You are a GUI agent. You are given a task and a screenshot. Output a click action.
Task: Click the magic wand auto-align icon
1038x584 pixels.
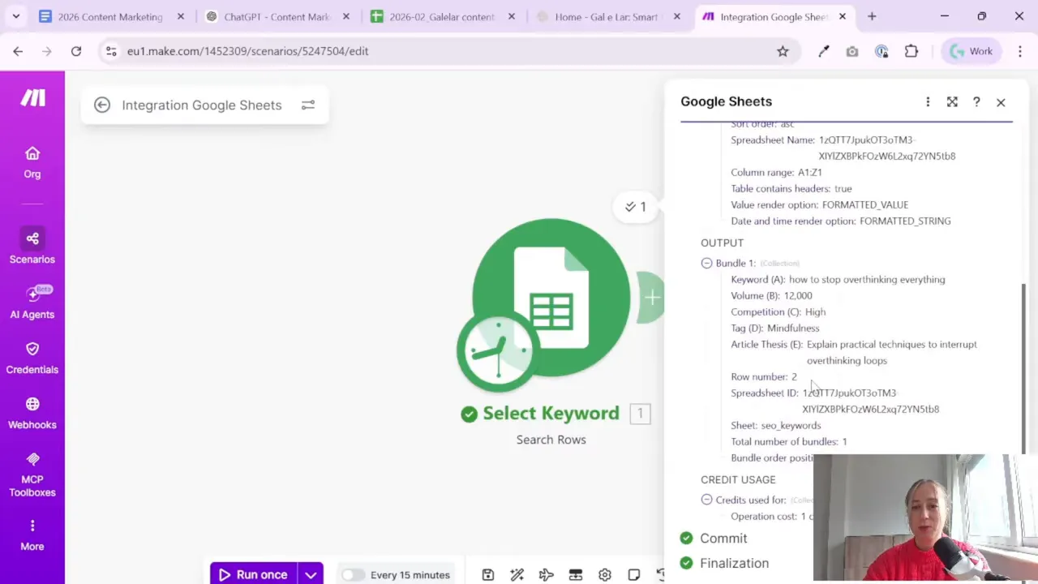(517, 574)
